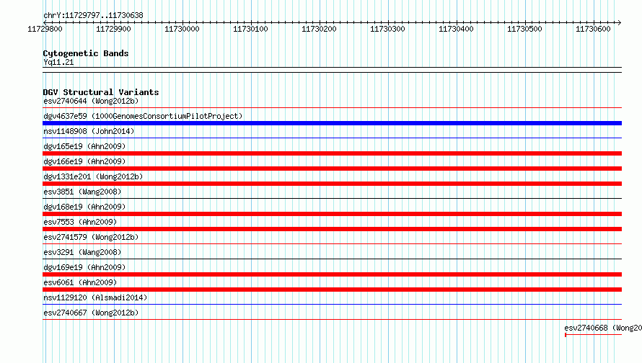Click the red bar under dgv169e19
642x363 pixels.
click(332, 274)
